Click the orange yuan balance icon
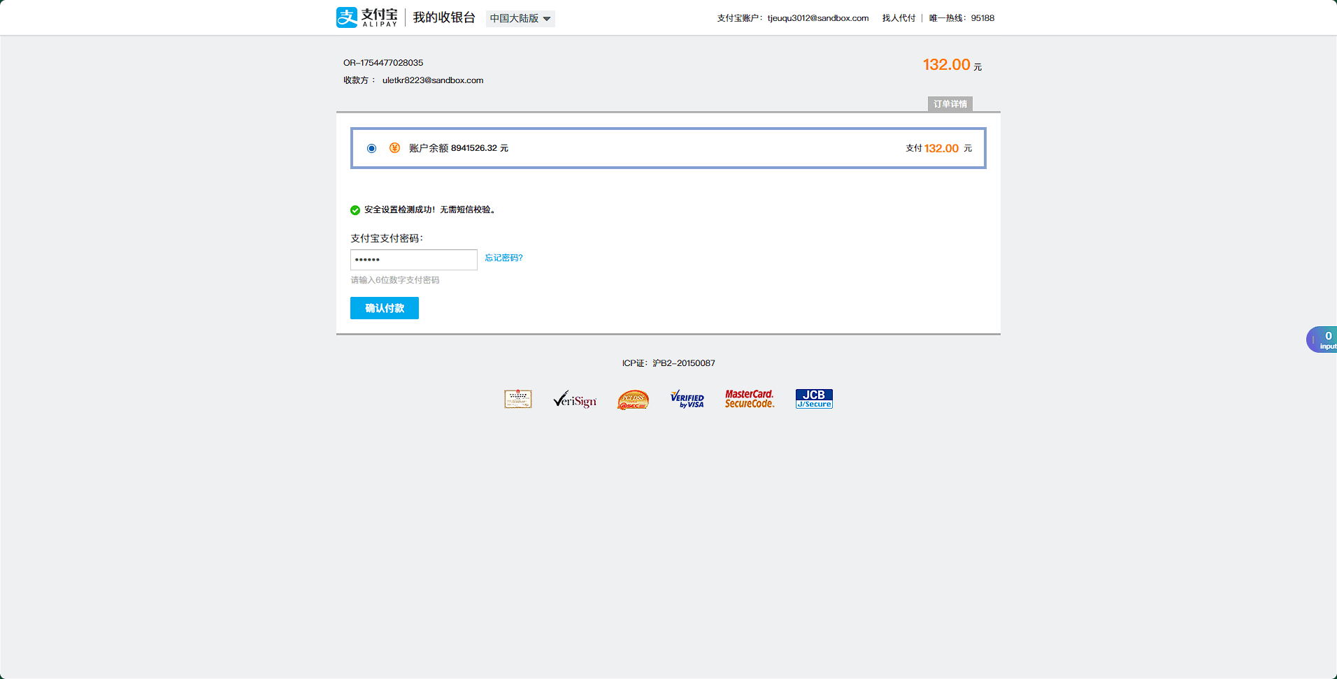The width and height of the screenshot is (1337, 679). click(x=394, y=148)
